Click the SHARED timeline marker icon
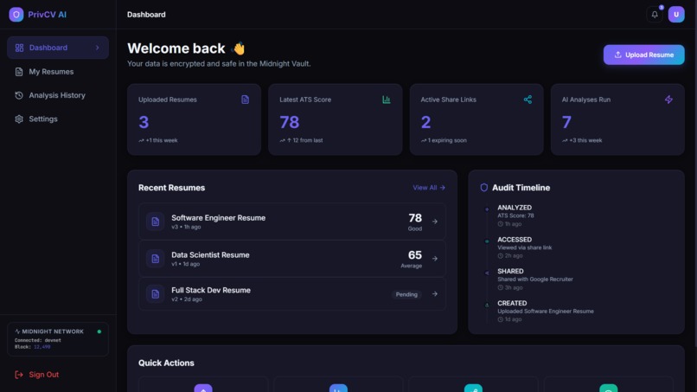 pyautogui.click(x=487, y=273)
